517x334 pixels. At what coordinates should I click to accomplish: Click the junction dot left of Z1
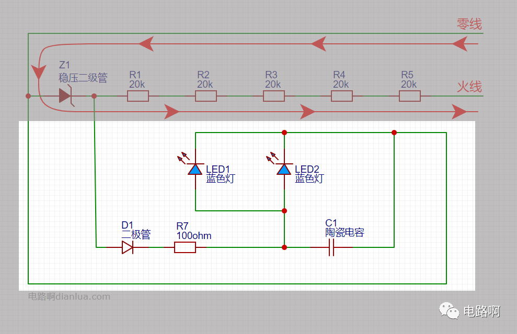[28, 96]
